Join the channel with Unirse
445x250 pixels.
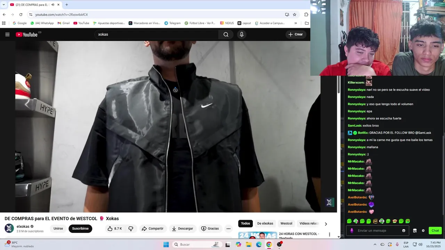coord(58,228)
